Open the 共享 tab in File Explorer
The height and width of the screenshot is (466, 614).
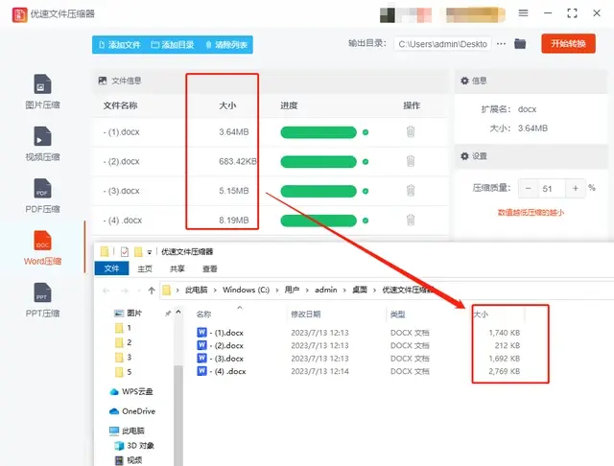(177, 268)
